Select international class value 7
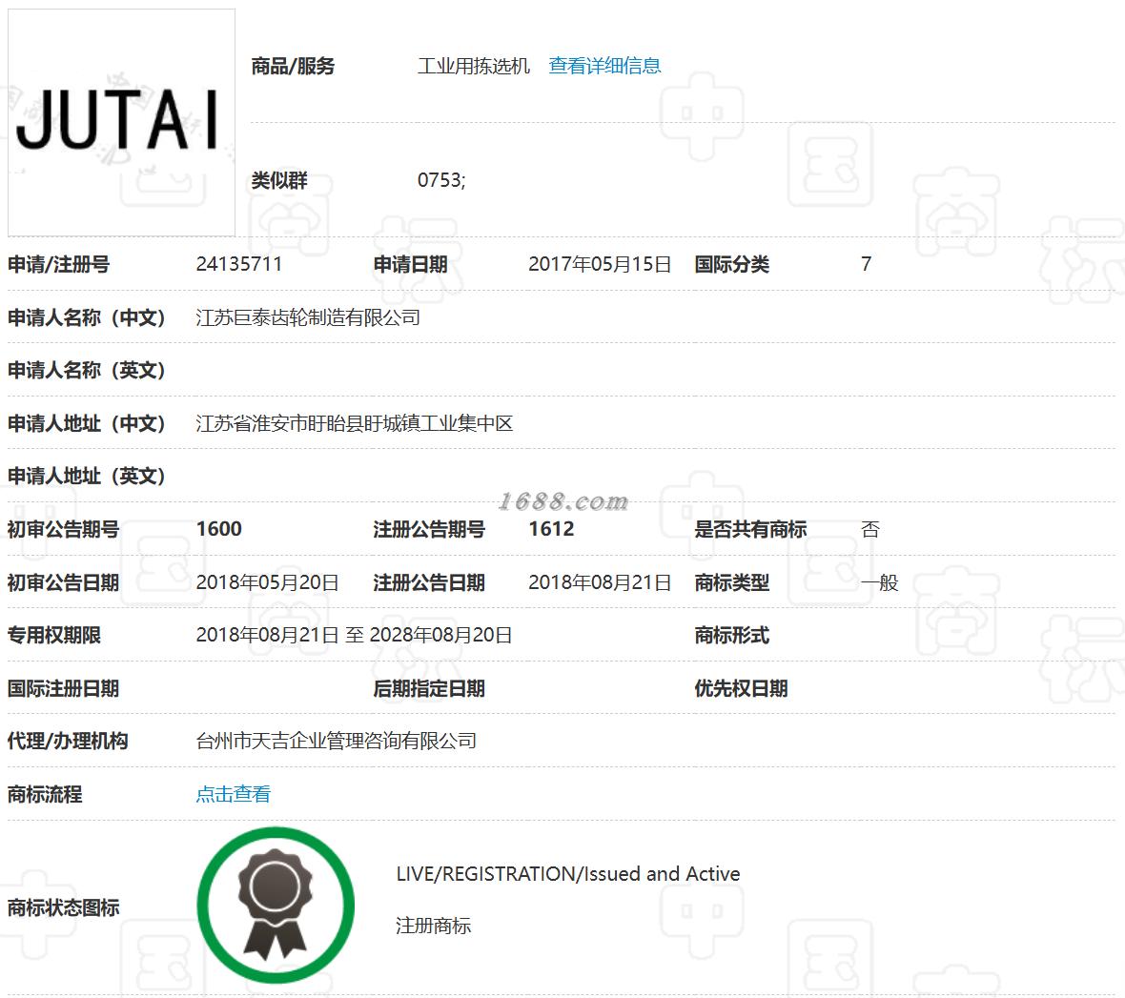The width and height of the screenshot is (1125, 998). (x=866, y=264)
